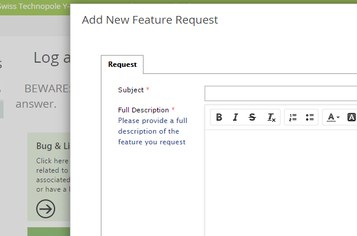Open the text color dropdown
The height and width of the screenshot is (236, 357).
[x=333, y=117]
